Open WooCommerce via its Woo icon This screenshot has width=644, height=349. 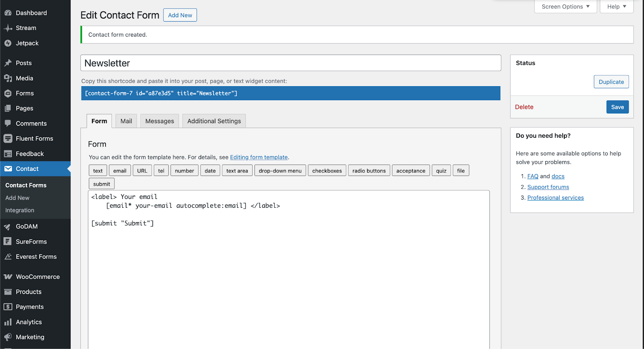pos(8,277)
